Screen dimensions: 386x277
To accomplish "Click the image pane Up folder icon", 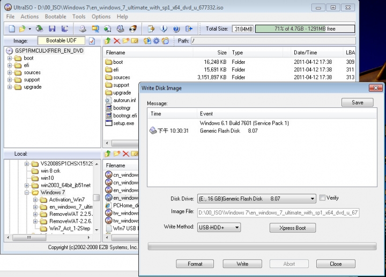I will click(108, 41).
